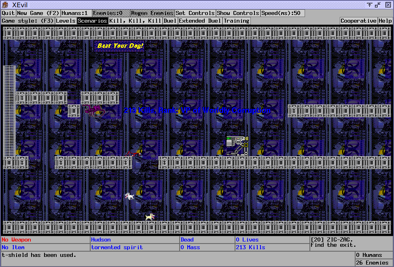The height and width of the screenshot is (267, 394).
Task: Click the Beat Your Dog! sign
Action: pos(119,46)
